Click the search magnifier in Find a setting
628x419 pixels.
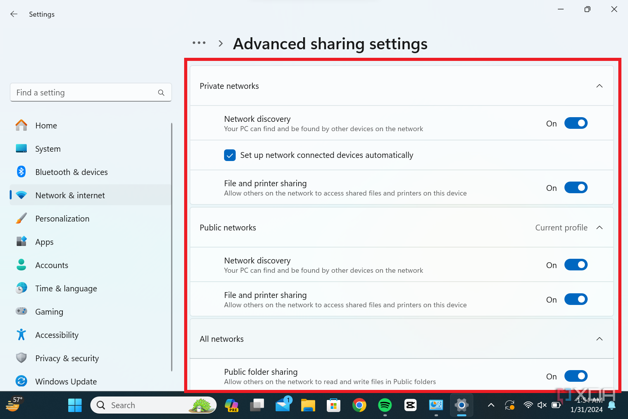161,93
